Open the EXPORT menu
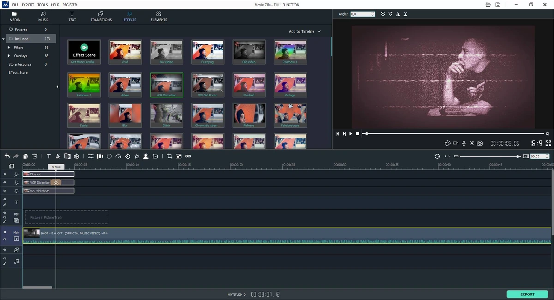The image size is (554, 300). point(28,5)
